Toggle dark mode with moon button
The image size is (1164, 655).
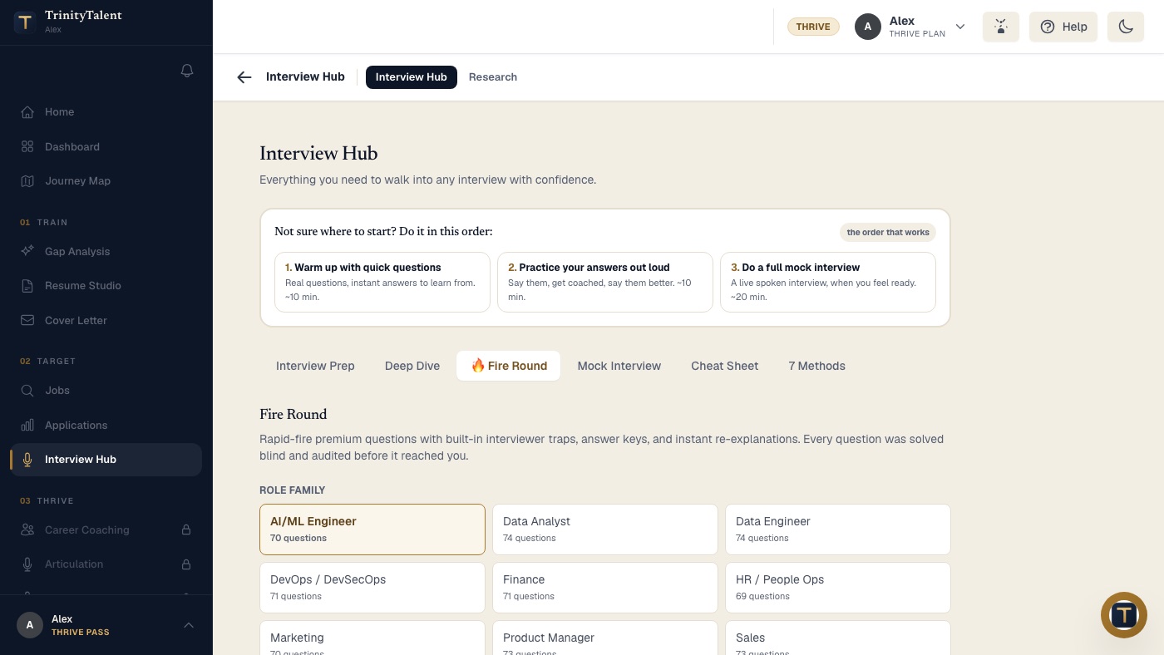pyautogui.click(x=1126, y=27)
